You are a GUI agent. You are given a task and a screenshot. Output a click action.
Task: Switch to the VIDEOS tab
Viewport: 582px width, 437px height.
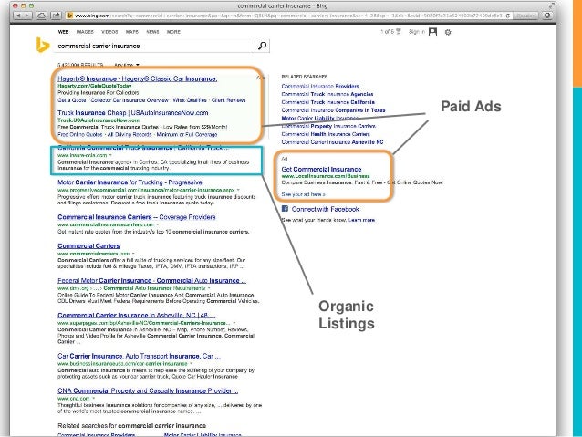109,32
